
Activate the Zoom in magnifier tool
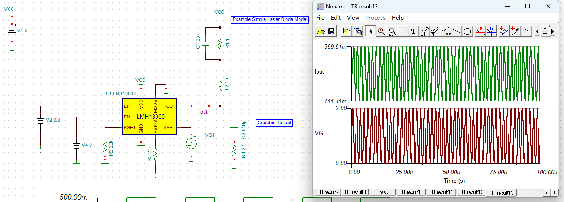click(x=381, y=31)
